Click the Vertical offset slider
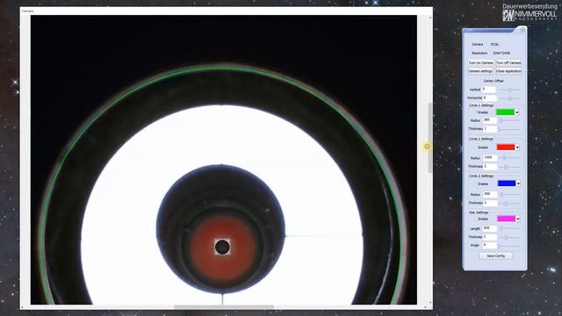 coord(509,90)
